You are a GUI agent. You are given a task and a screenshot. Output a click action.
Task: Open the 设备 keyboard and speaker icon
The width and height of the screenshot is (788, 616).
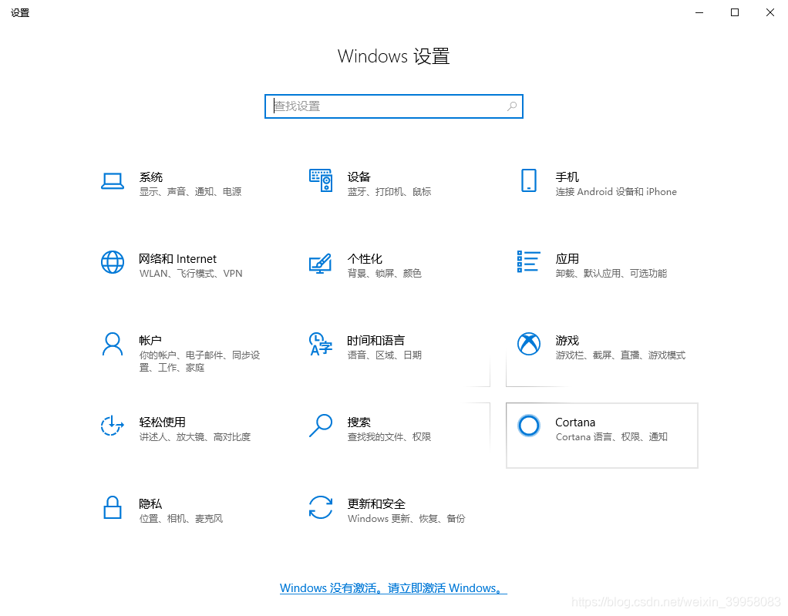click(x=321, y=180)
